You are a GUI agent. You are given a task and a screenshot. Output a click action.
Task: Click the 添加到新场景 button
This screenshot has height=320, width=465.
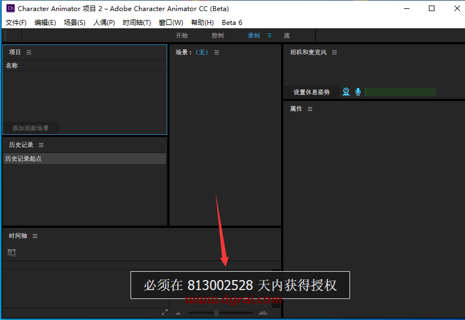[x=31, y=128]
